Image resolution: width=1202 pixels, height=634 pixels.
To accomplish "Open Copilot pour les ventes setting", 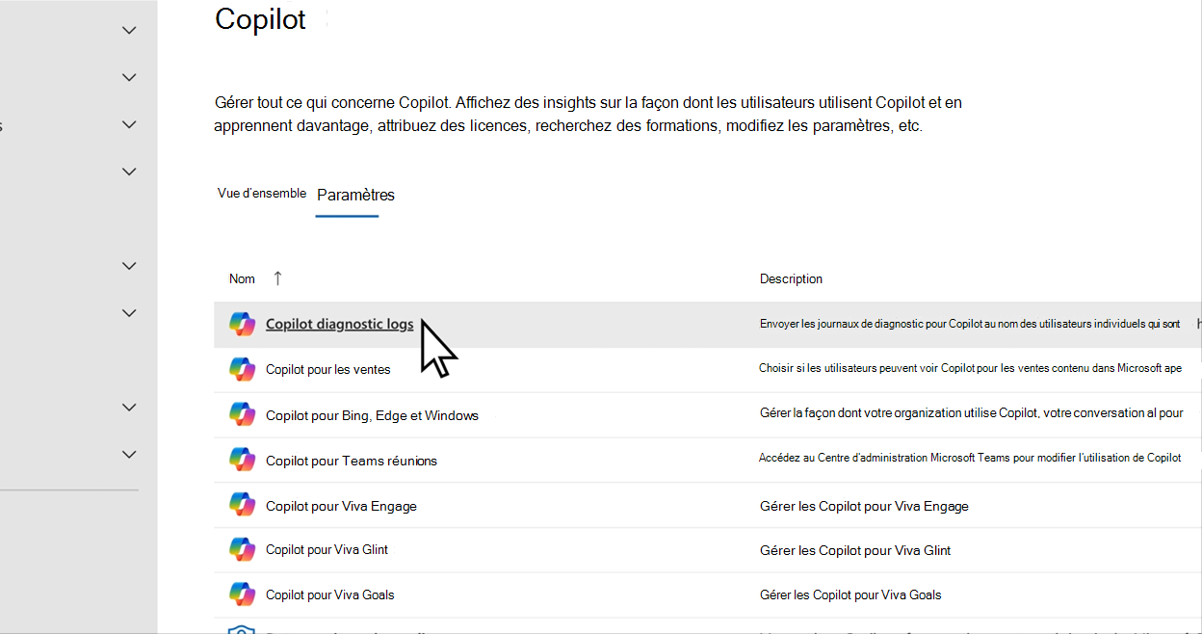I will coord(327,369).
